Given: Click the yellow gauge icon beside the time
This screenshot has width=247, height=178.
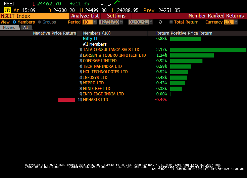Looking at the screenshot, I should click(7, 10).
